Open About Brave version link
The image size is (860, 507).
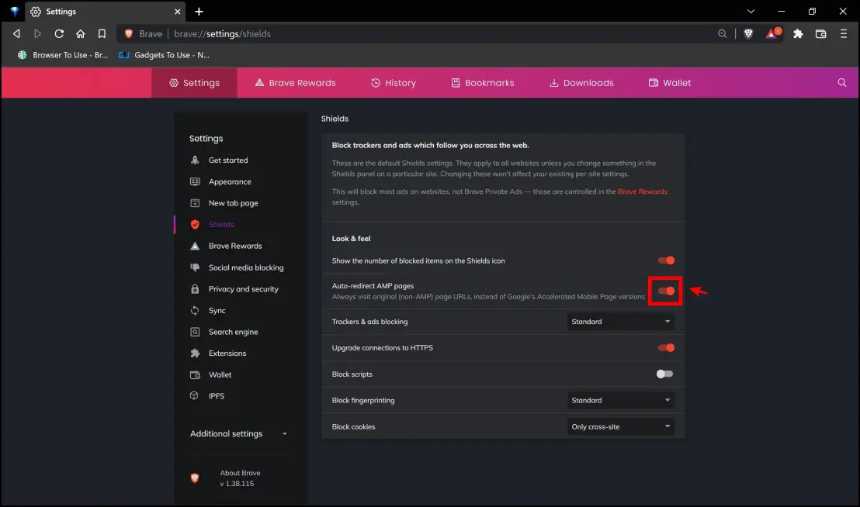241,478
